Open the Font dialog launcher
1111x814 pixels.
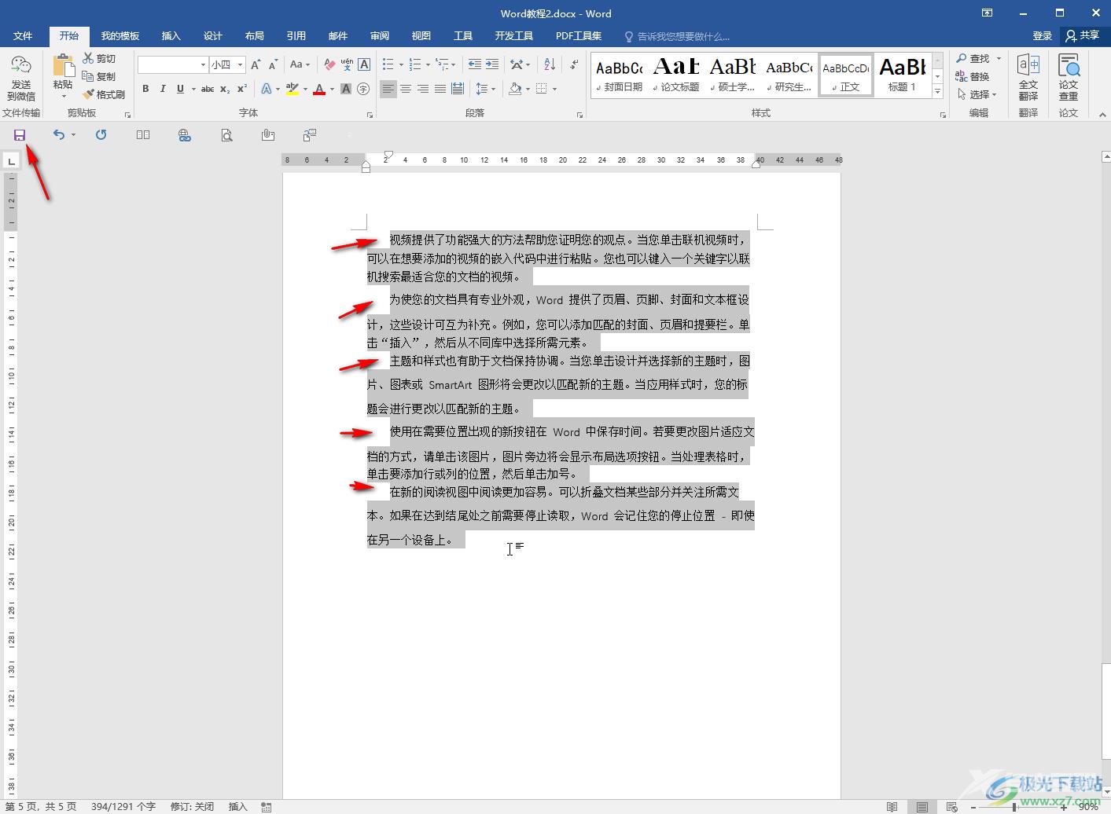[370, 115]
